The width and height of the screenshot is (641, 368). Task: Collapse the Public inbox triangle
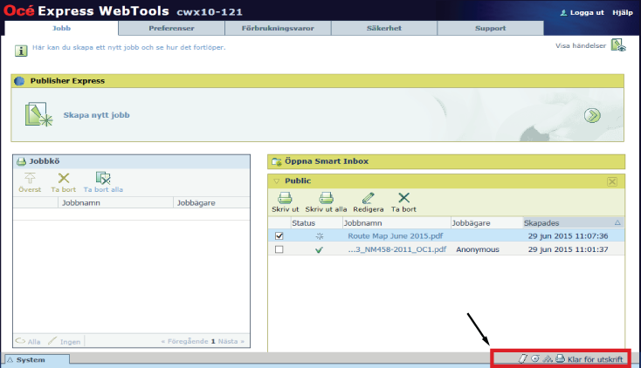point(277,181)
